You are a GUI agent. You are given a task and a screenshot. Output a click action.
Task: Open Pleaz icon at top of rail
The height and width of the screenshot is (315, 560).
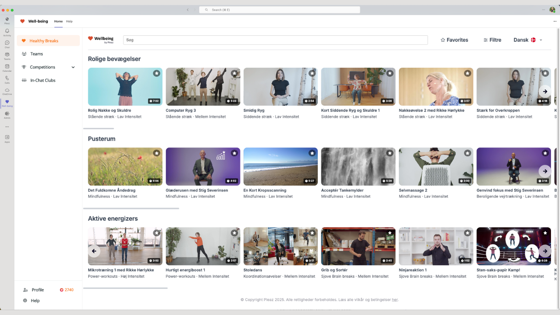click(7, 21)
